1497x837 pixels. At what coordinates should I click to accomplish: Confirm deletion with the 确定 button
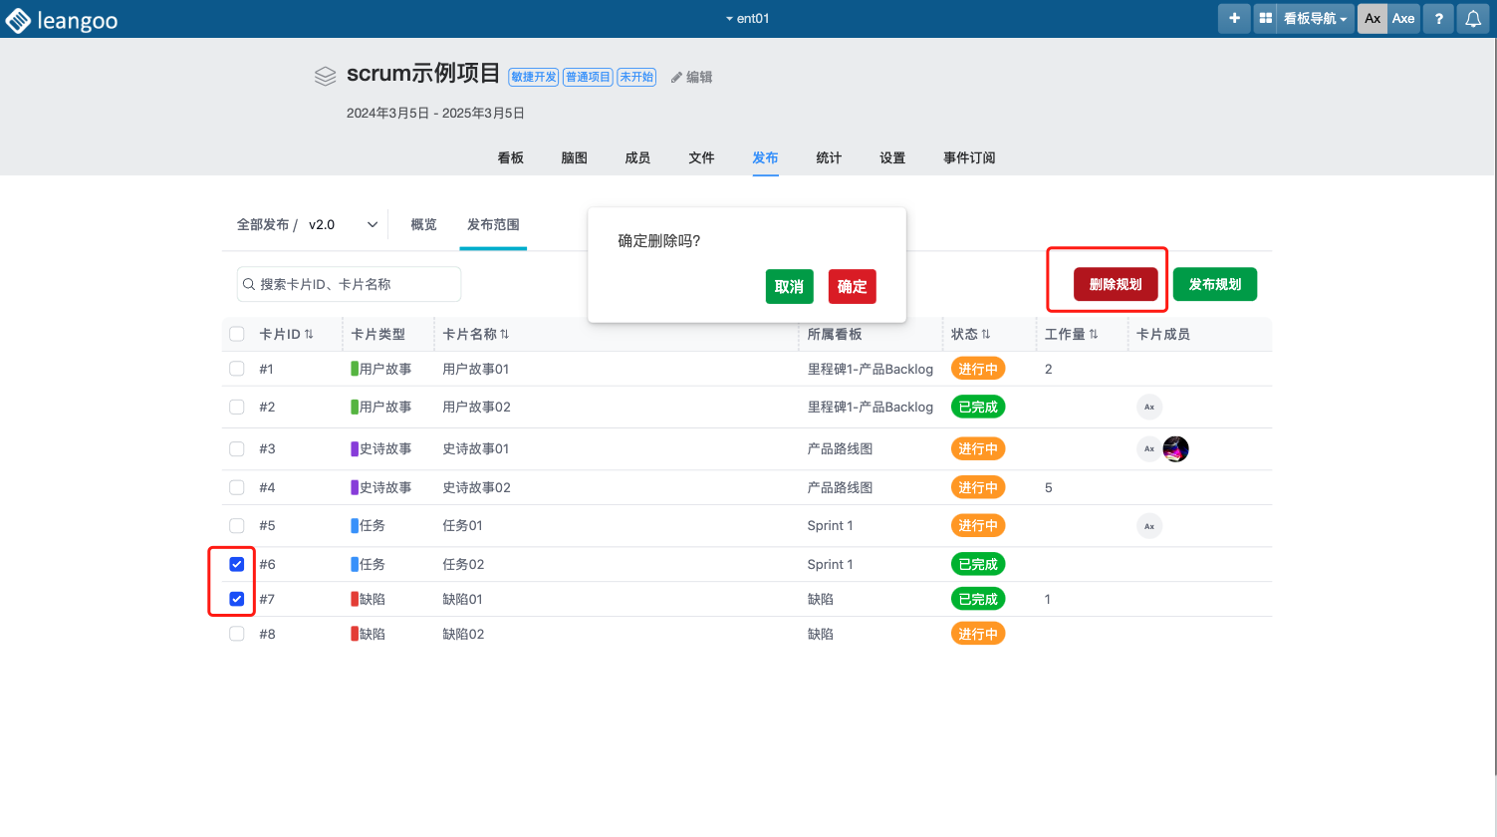(852, 287)
